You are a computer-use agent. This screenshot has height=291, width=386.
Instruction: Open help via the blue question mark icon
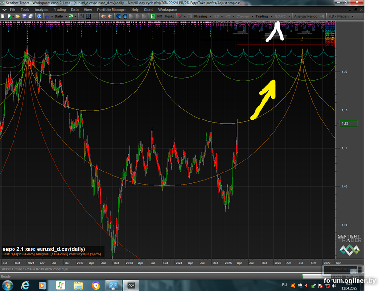tap(39, 16)
